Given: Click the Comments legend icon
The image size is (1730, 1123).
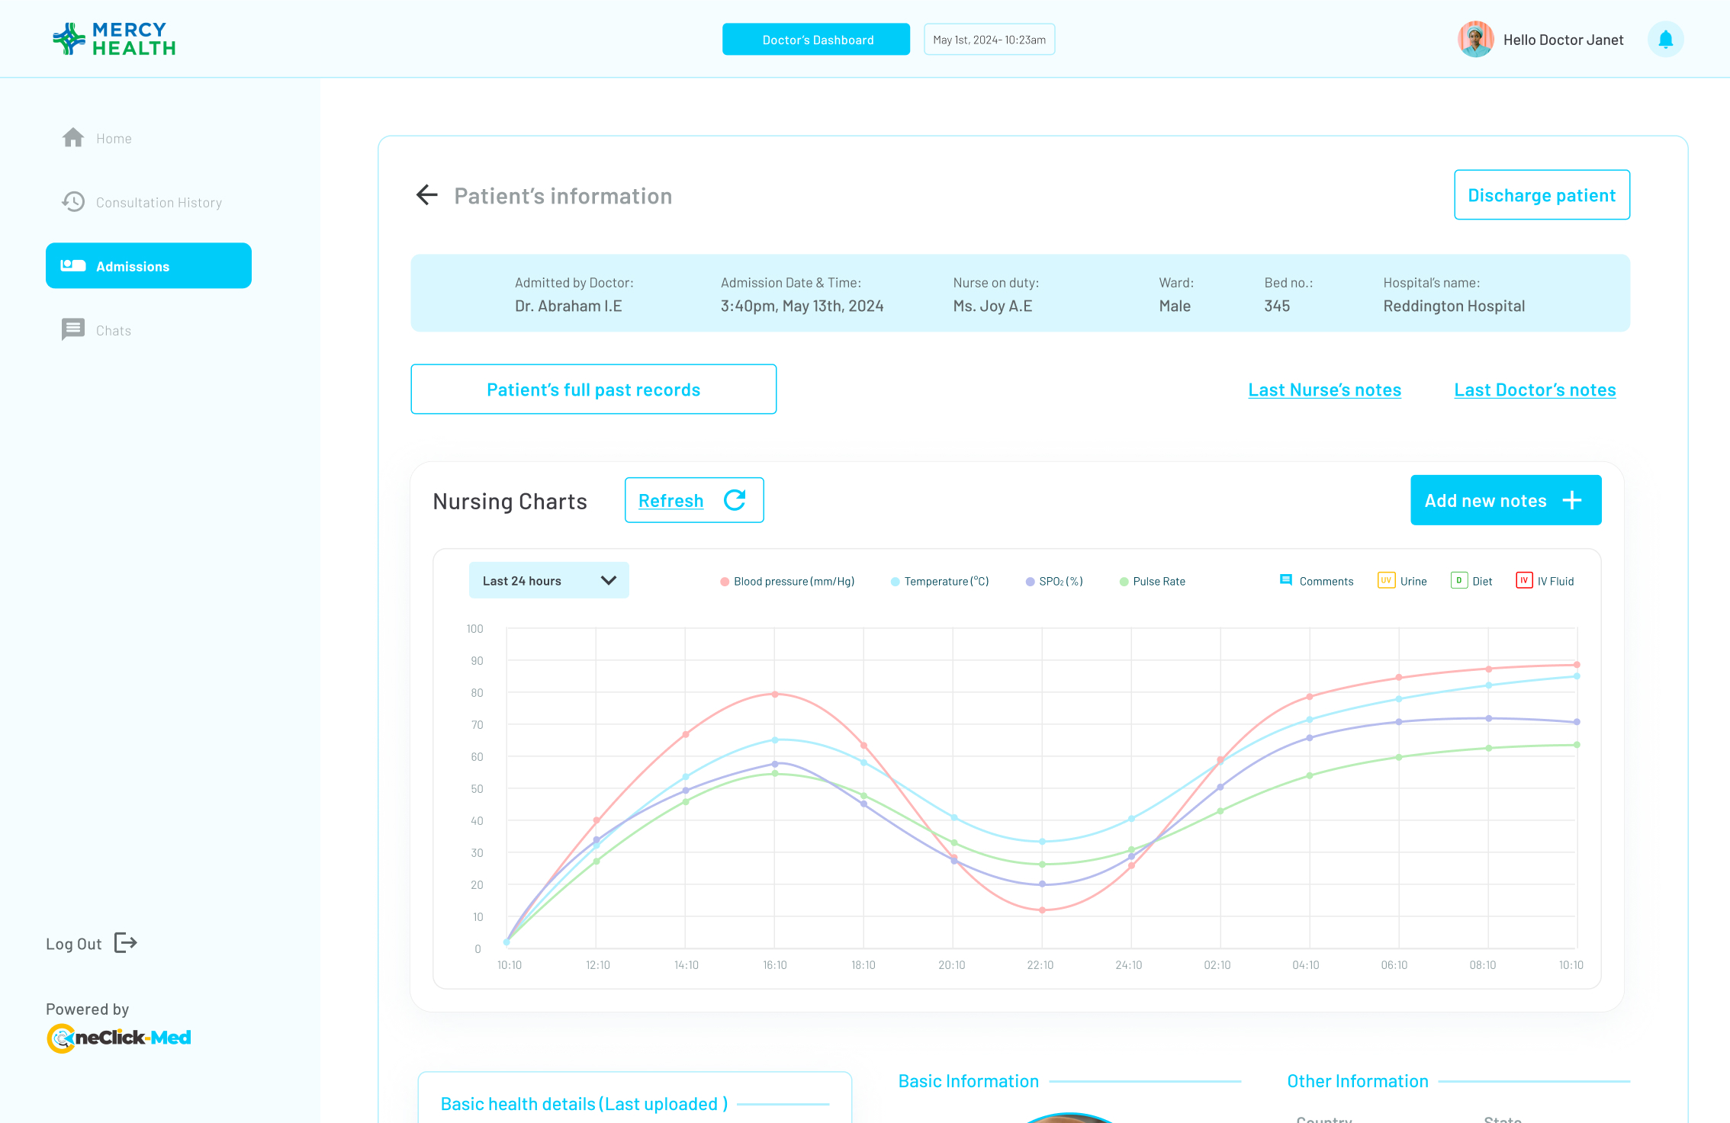Looking at the screenshot, I should tap(1286, 580).
